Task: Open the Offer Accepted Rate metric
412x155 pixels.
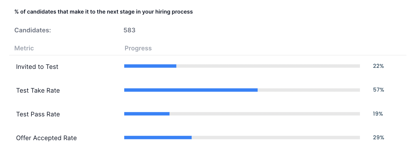Action: 46,138
